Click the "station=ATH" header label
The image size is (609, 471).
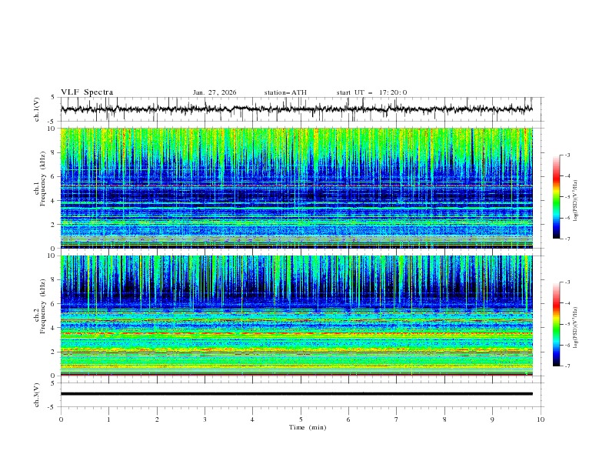point(285,92)
